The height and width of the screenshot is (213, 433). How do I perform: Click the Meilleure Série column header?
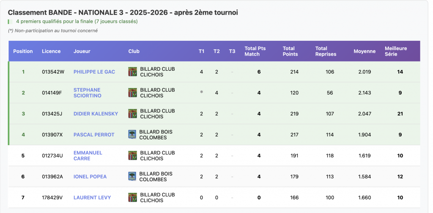[x=395, y=51]
